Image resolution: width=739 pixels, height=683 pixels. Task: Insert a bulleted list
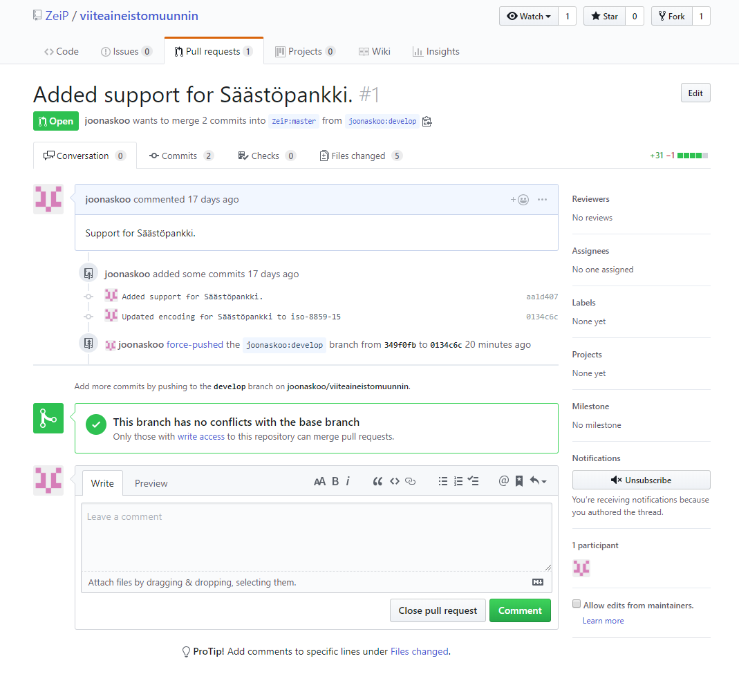pyautogui.click(x=443, y=482)
